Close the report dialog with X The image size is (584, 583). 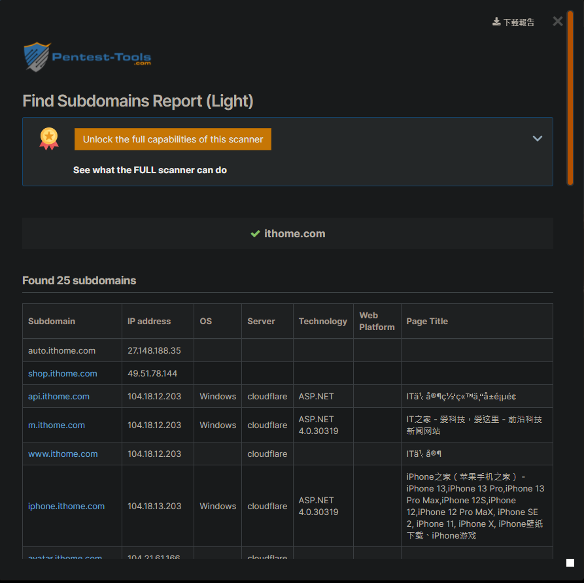[558, 21]
